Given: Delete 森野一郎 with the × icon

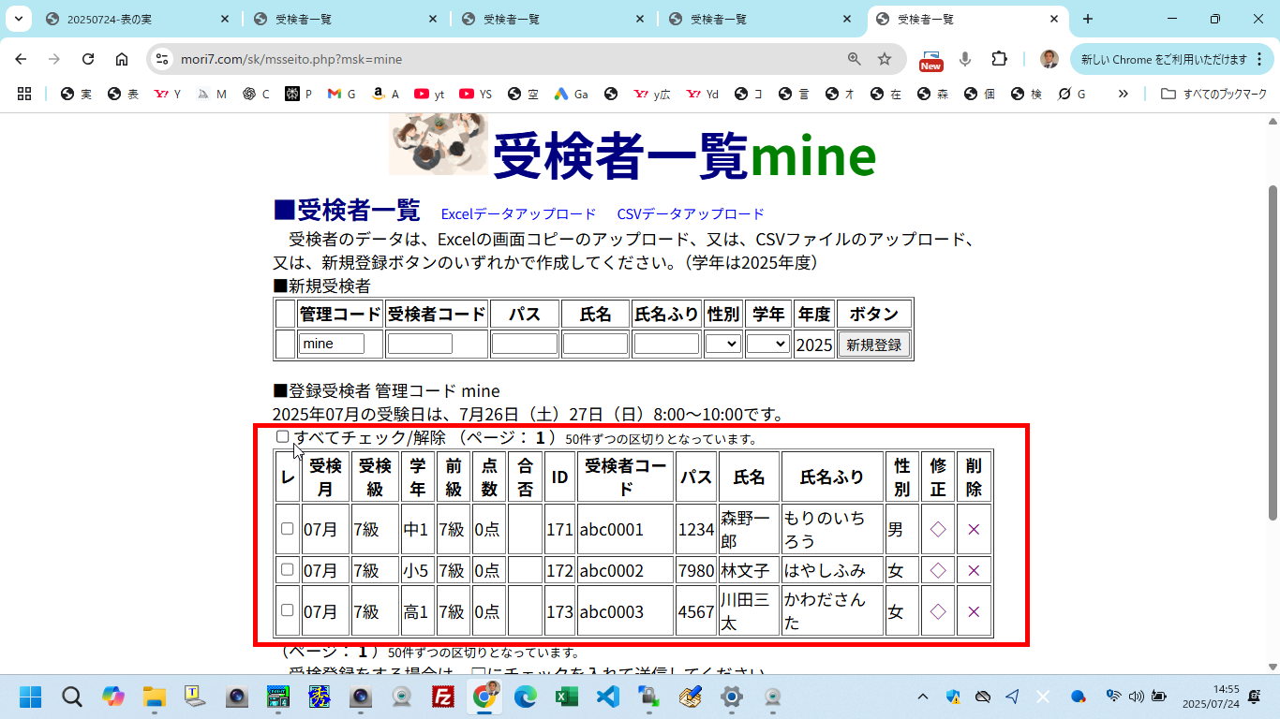Looking at the screenshot, I should [x=974, y=530].
